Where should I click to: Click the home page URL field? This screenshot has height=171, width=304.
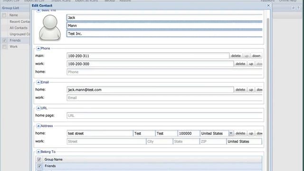pyautogui.click(x=164, y=115)
